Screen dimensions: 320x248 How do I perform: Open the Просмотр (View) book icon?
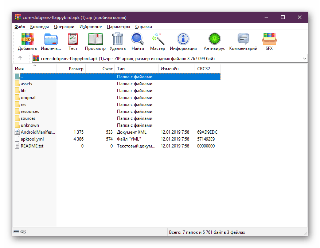pos(95,39)
